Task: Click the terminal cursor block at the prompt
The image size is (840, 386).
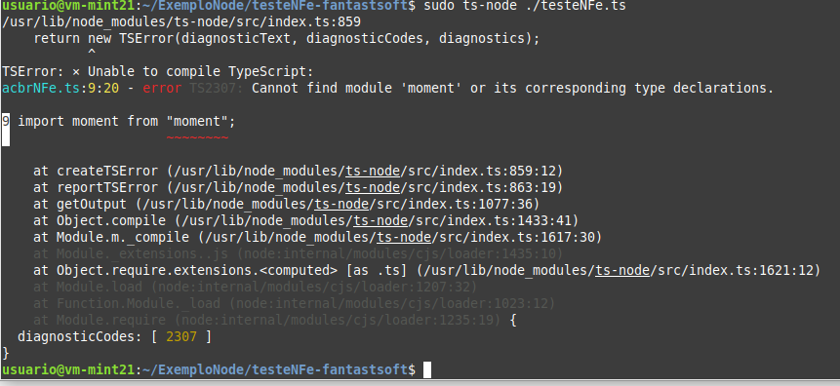Action: 427,369
